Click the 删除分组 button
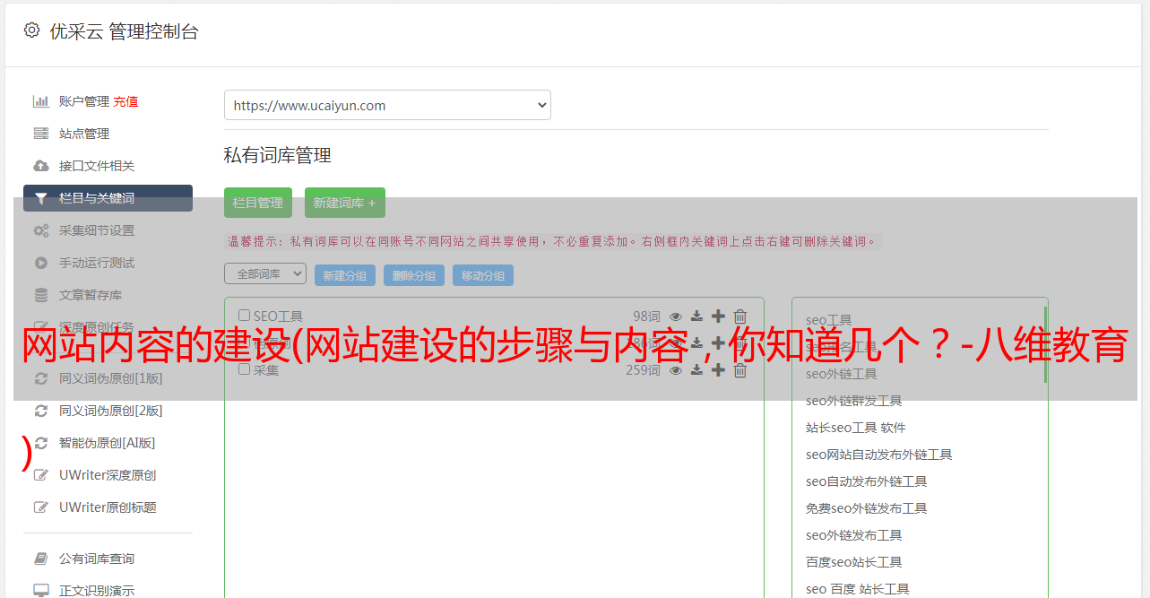Image resolution: width=1150 pixels, height=598 pixels. point(414,275)
